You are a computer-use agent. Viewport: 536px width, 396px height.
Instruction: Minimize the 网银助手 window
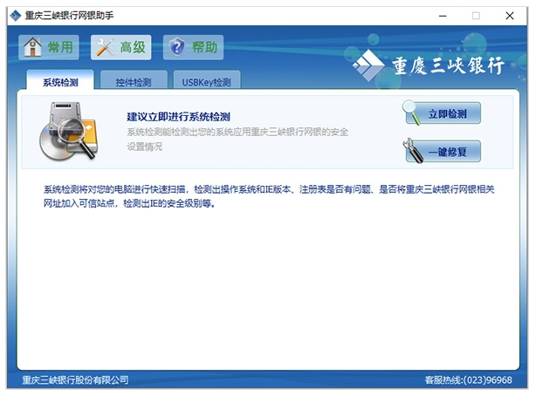[443, 16]
